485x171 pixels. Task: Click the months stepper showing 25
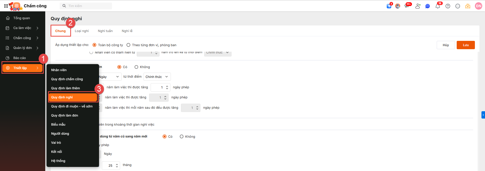click(111, 165)
